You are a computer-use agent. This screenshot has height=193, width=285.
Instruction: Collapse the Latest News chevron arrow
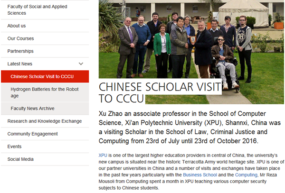81,64
